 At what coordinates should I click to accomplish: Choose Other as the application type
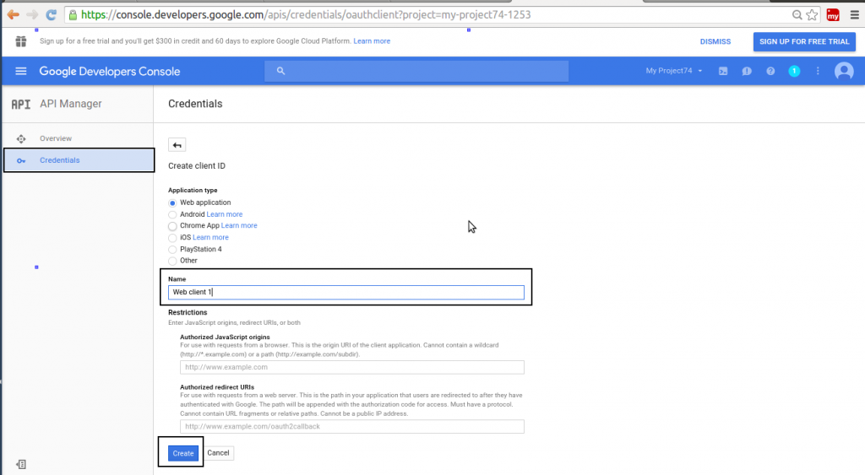point(172,261)
